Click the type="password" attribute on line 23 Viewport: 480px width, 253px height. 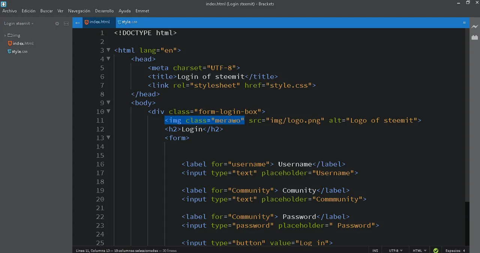[x=242, y=225]
